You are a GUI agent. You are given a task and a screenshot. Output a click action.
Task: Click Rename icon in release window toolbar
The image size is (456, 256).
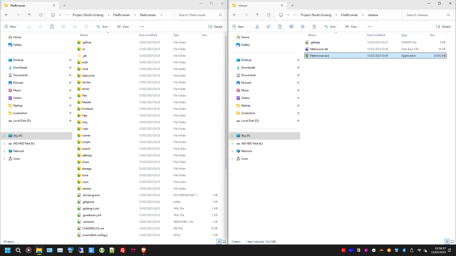coord(291,27)
